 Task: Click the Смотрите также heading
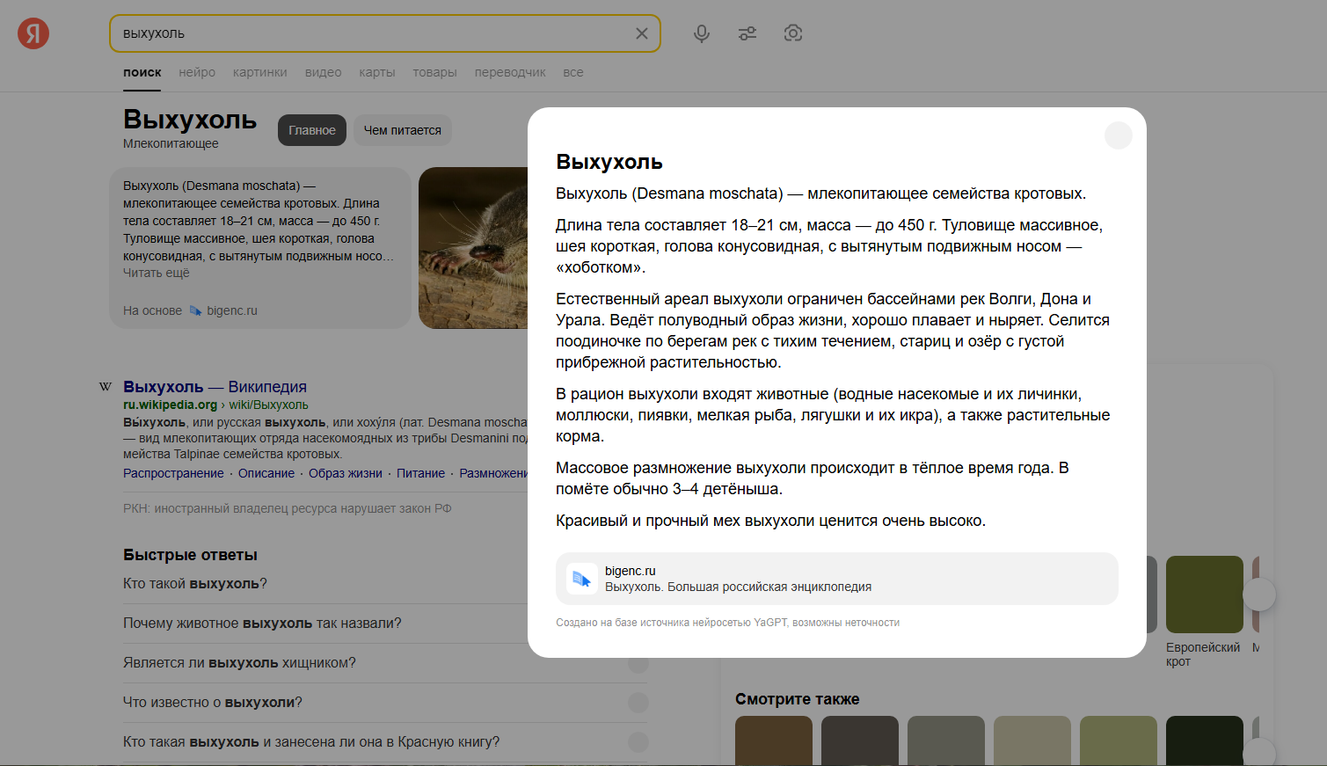click(798, 699)
